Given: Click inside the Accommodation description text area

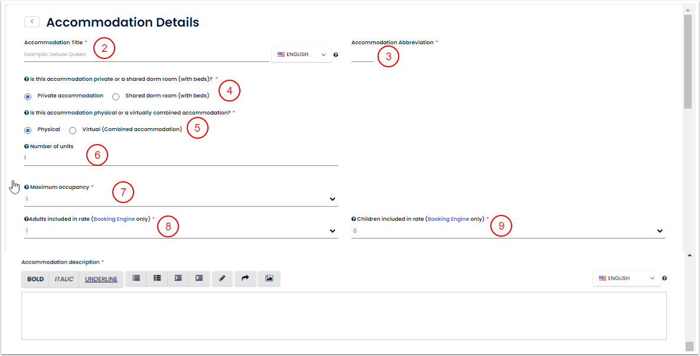Looking at the screenshot, I should (344, 316).
